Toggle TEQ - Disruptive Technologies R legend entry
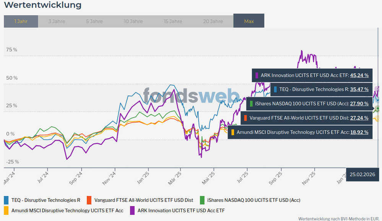This screenshot has width=382, height=221. coord(42,200)
